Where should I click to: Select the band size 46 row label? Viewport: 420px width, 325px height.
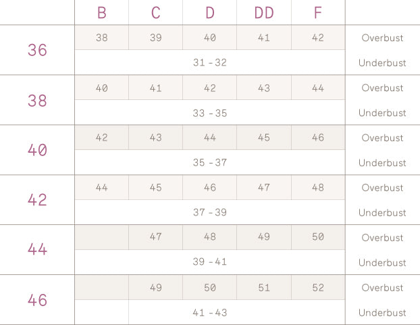click(37, 300)
